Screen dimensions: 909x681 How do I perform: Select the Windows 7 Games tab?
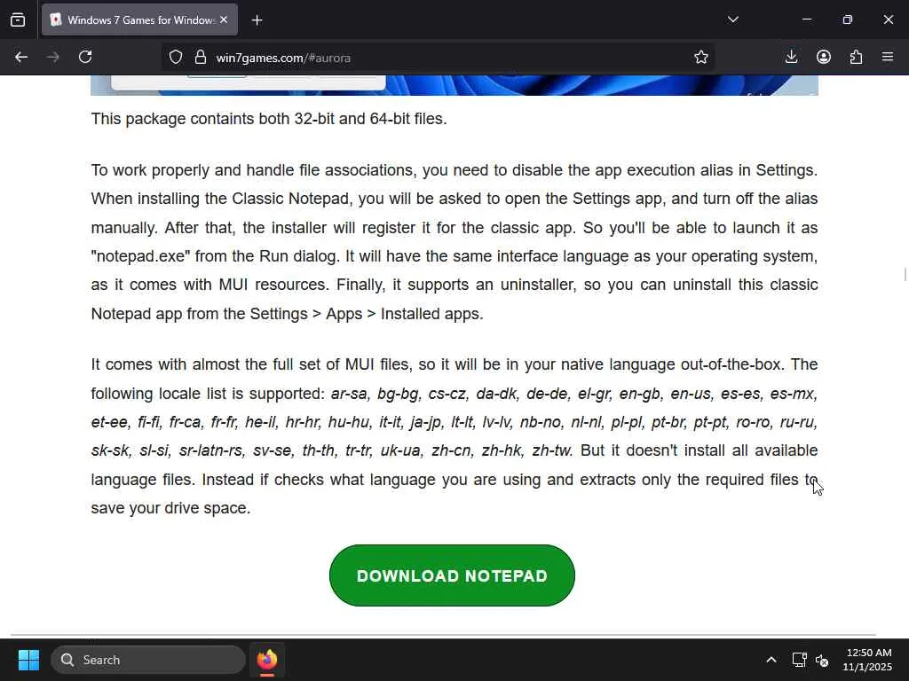139,20
